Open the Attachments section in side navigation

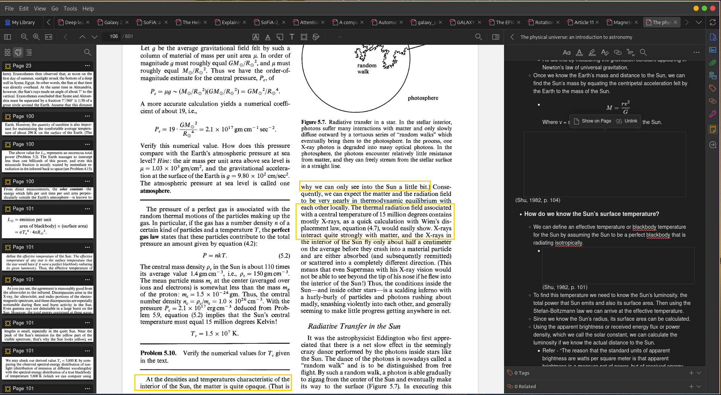[x=713, y=63]
